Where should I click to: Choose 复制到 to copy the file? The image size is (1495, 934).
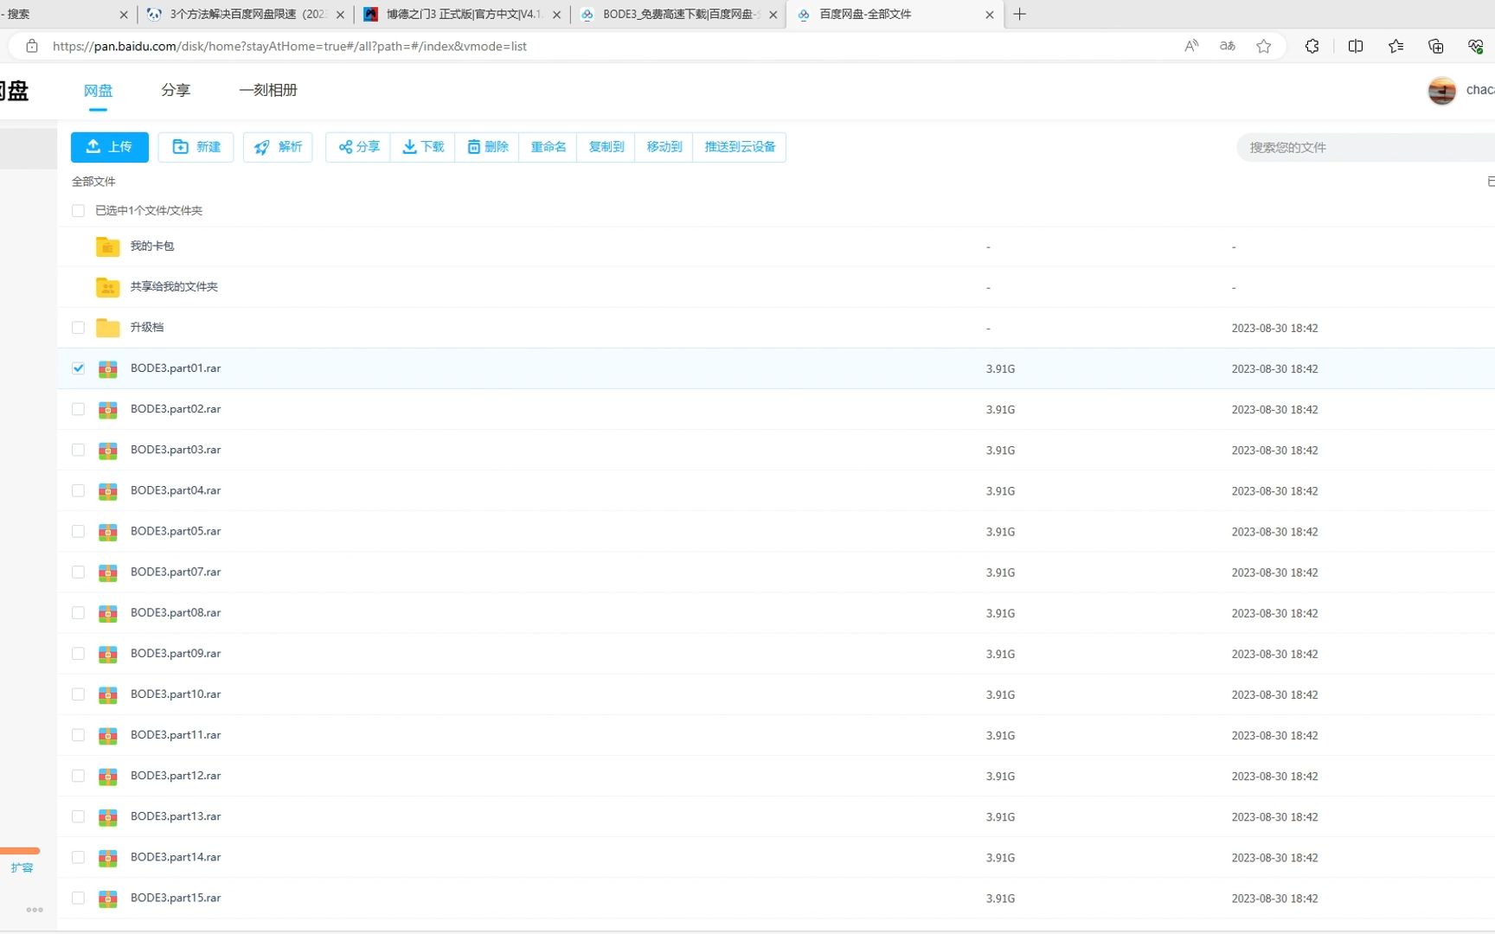tap(606, 147)
